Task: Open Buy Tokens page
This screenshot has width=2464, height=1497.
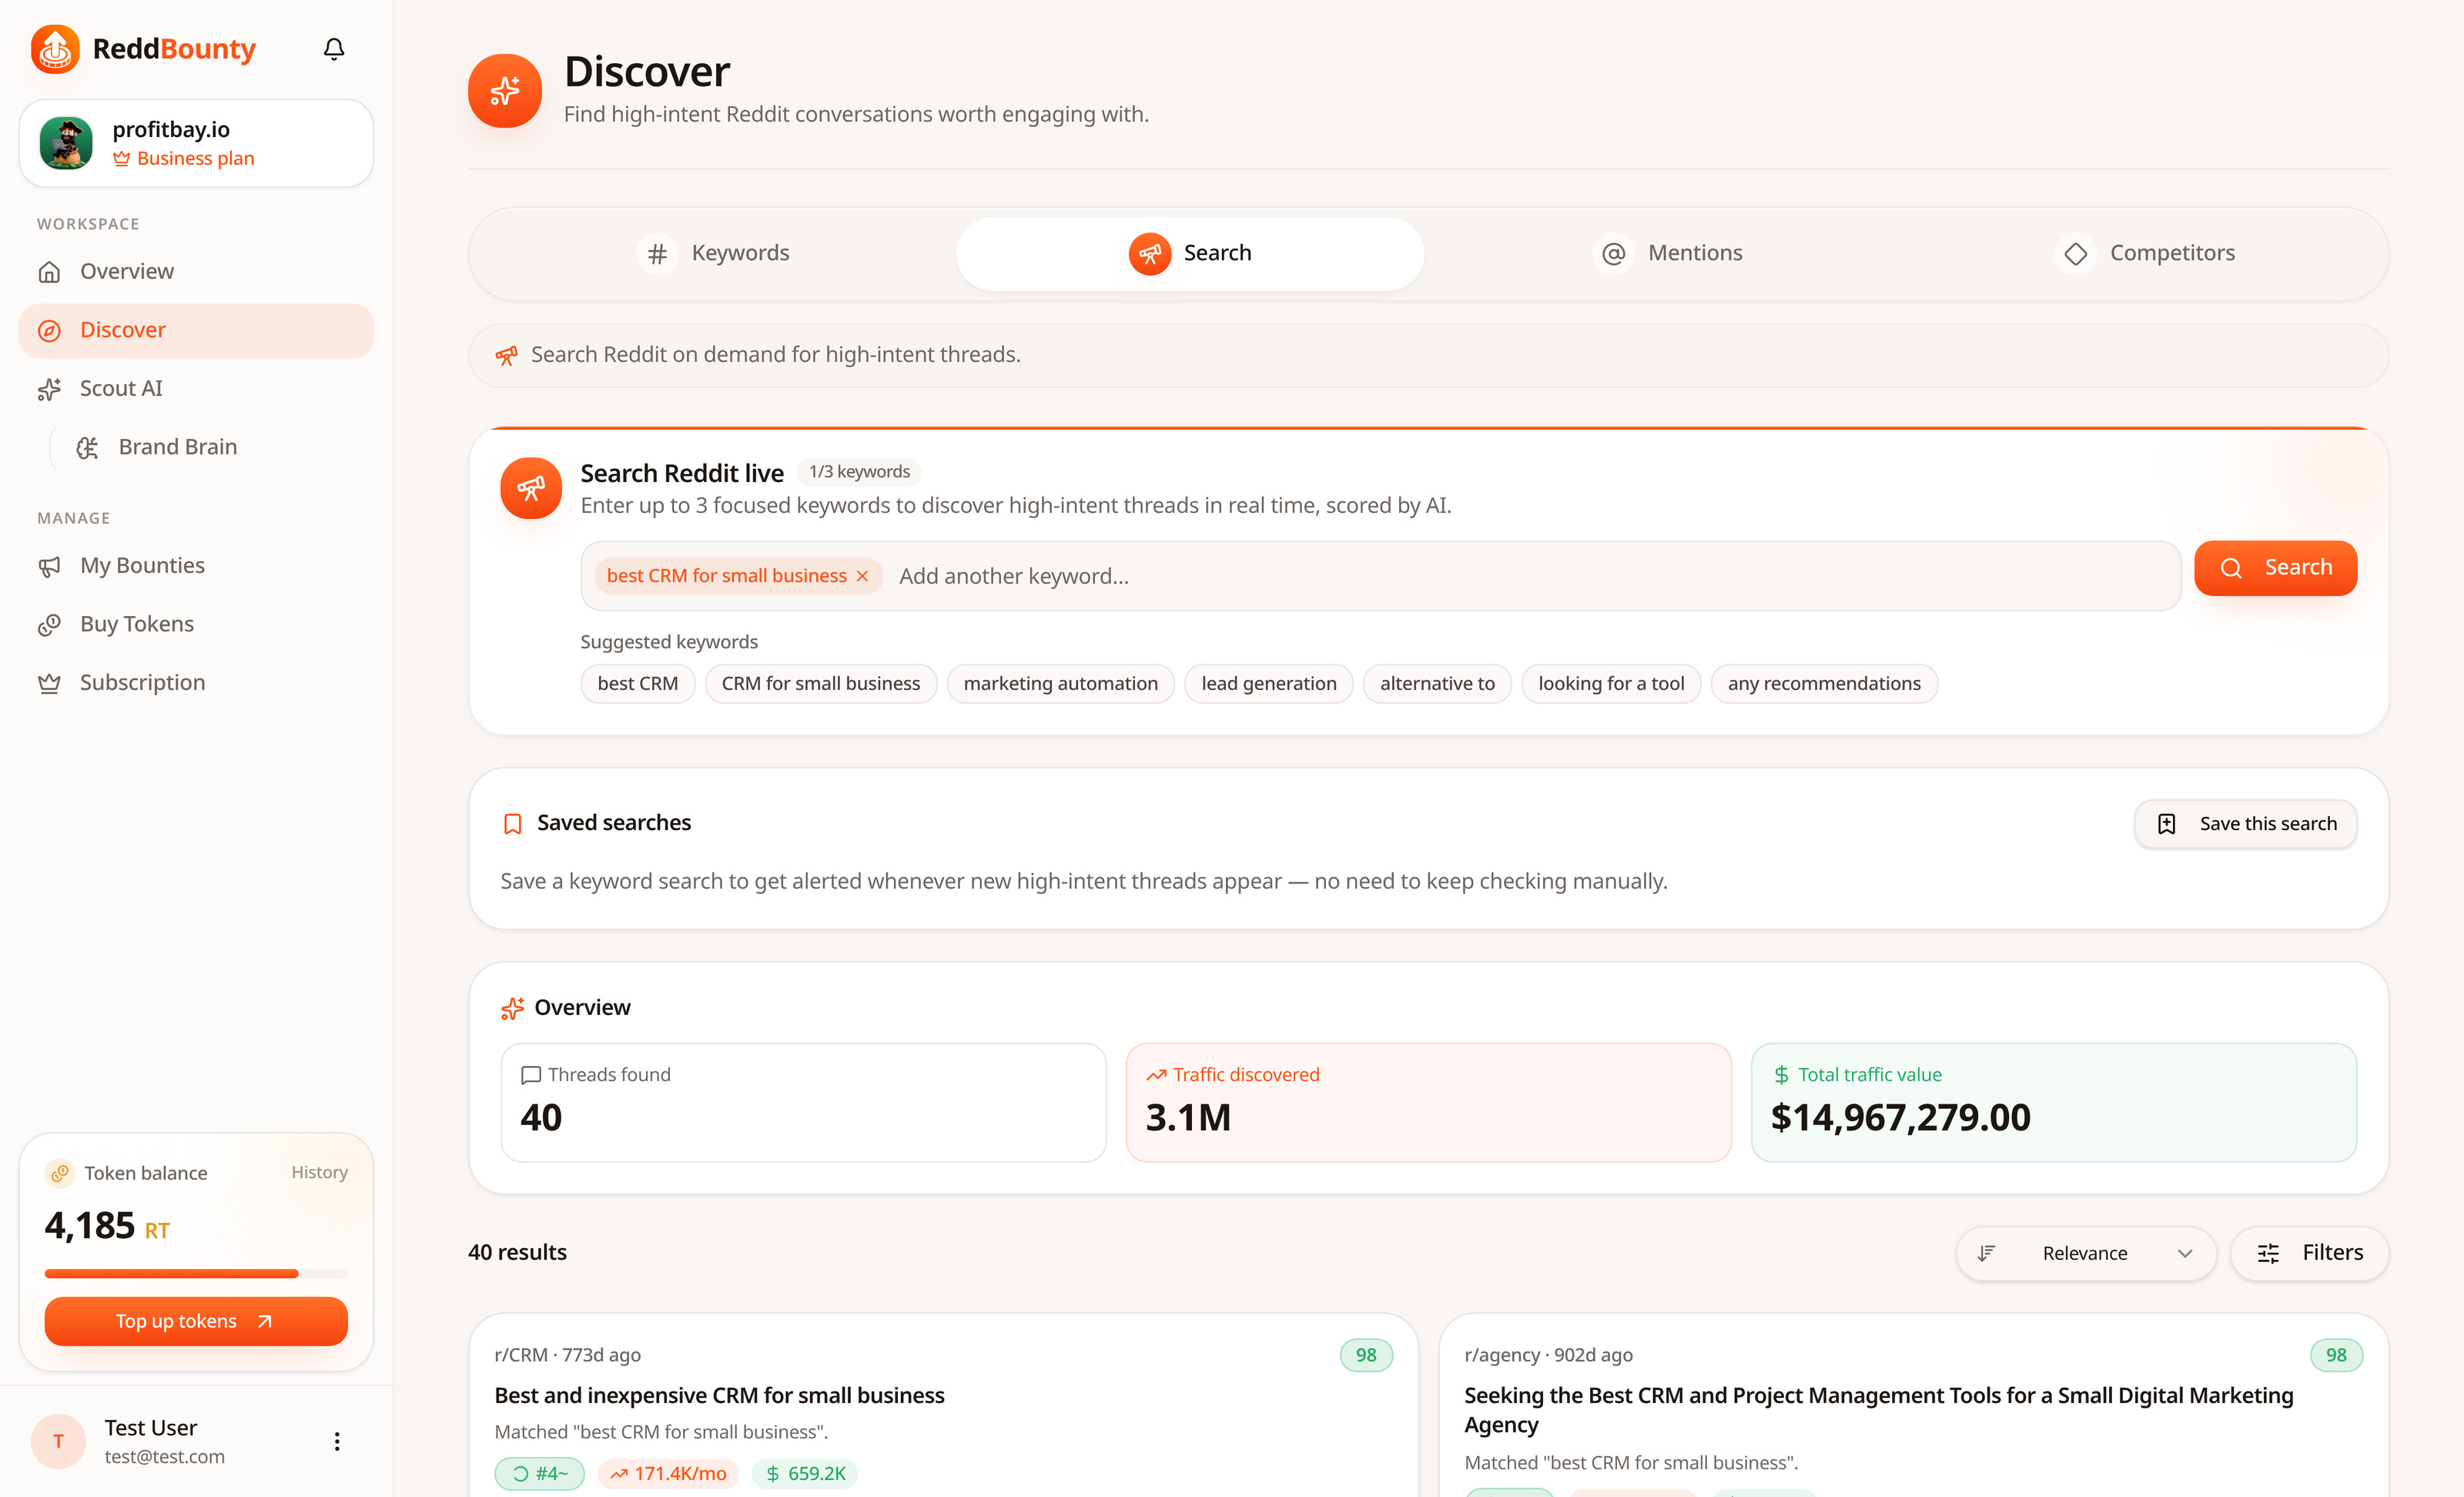Action: 196,624
